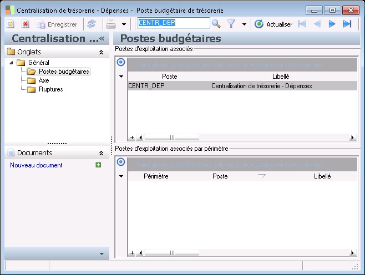Collapse the Centralisation side panel chevron

[102, 39]
